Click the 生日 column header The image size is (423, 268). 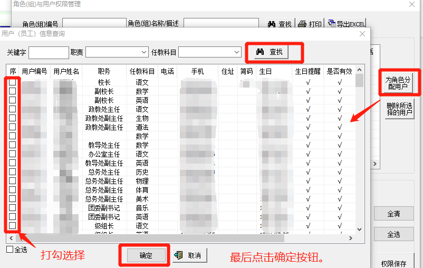(x=274, y=71)
